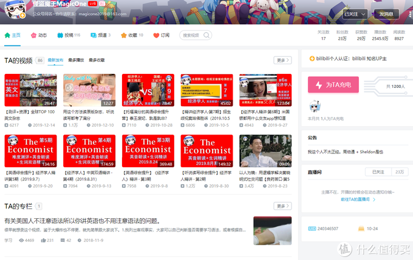Open The Economist 第5期 thumbnail
The image size is (413, 260).
coord(30,151)
